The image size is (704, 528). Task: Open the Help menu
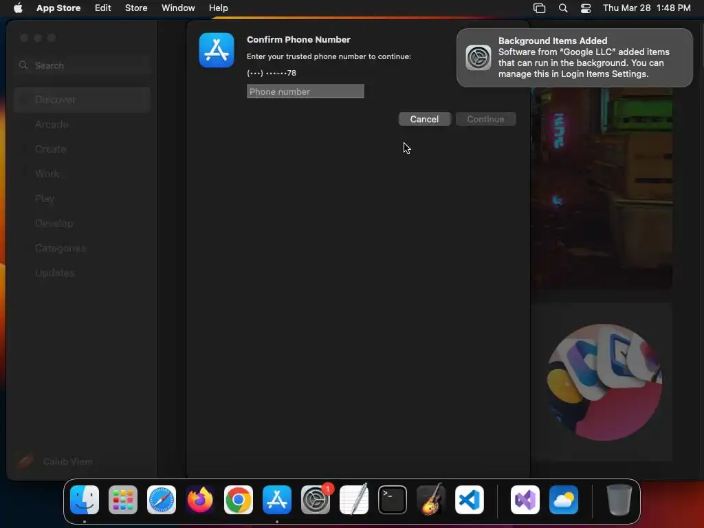pos(218,8)
